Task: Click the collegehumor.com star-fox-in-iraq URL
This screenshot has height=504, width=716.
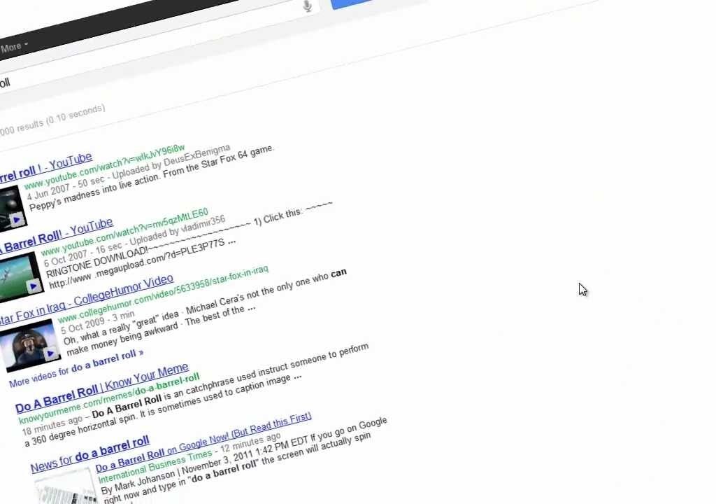Action: tap(163, 295)
